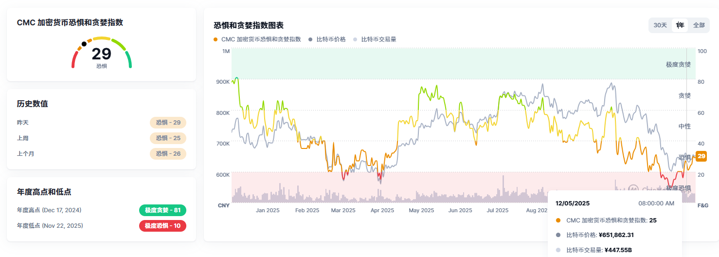Click the orange 29 value marker on chart
The width and height of the screenshot is (719, 257).
click(701, 156)
